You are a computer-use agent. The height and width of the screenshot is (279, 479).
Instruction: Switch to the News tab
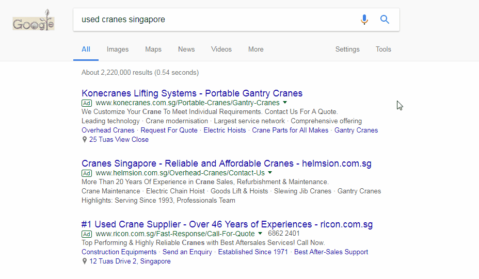click(186, 50)
